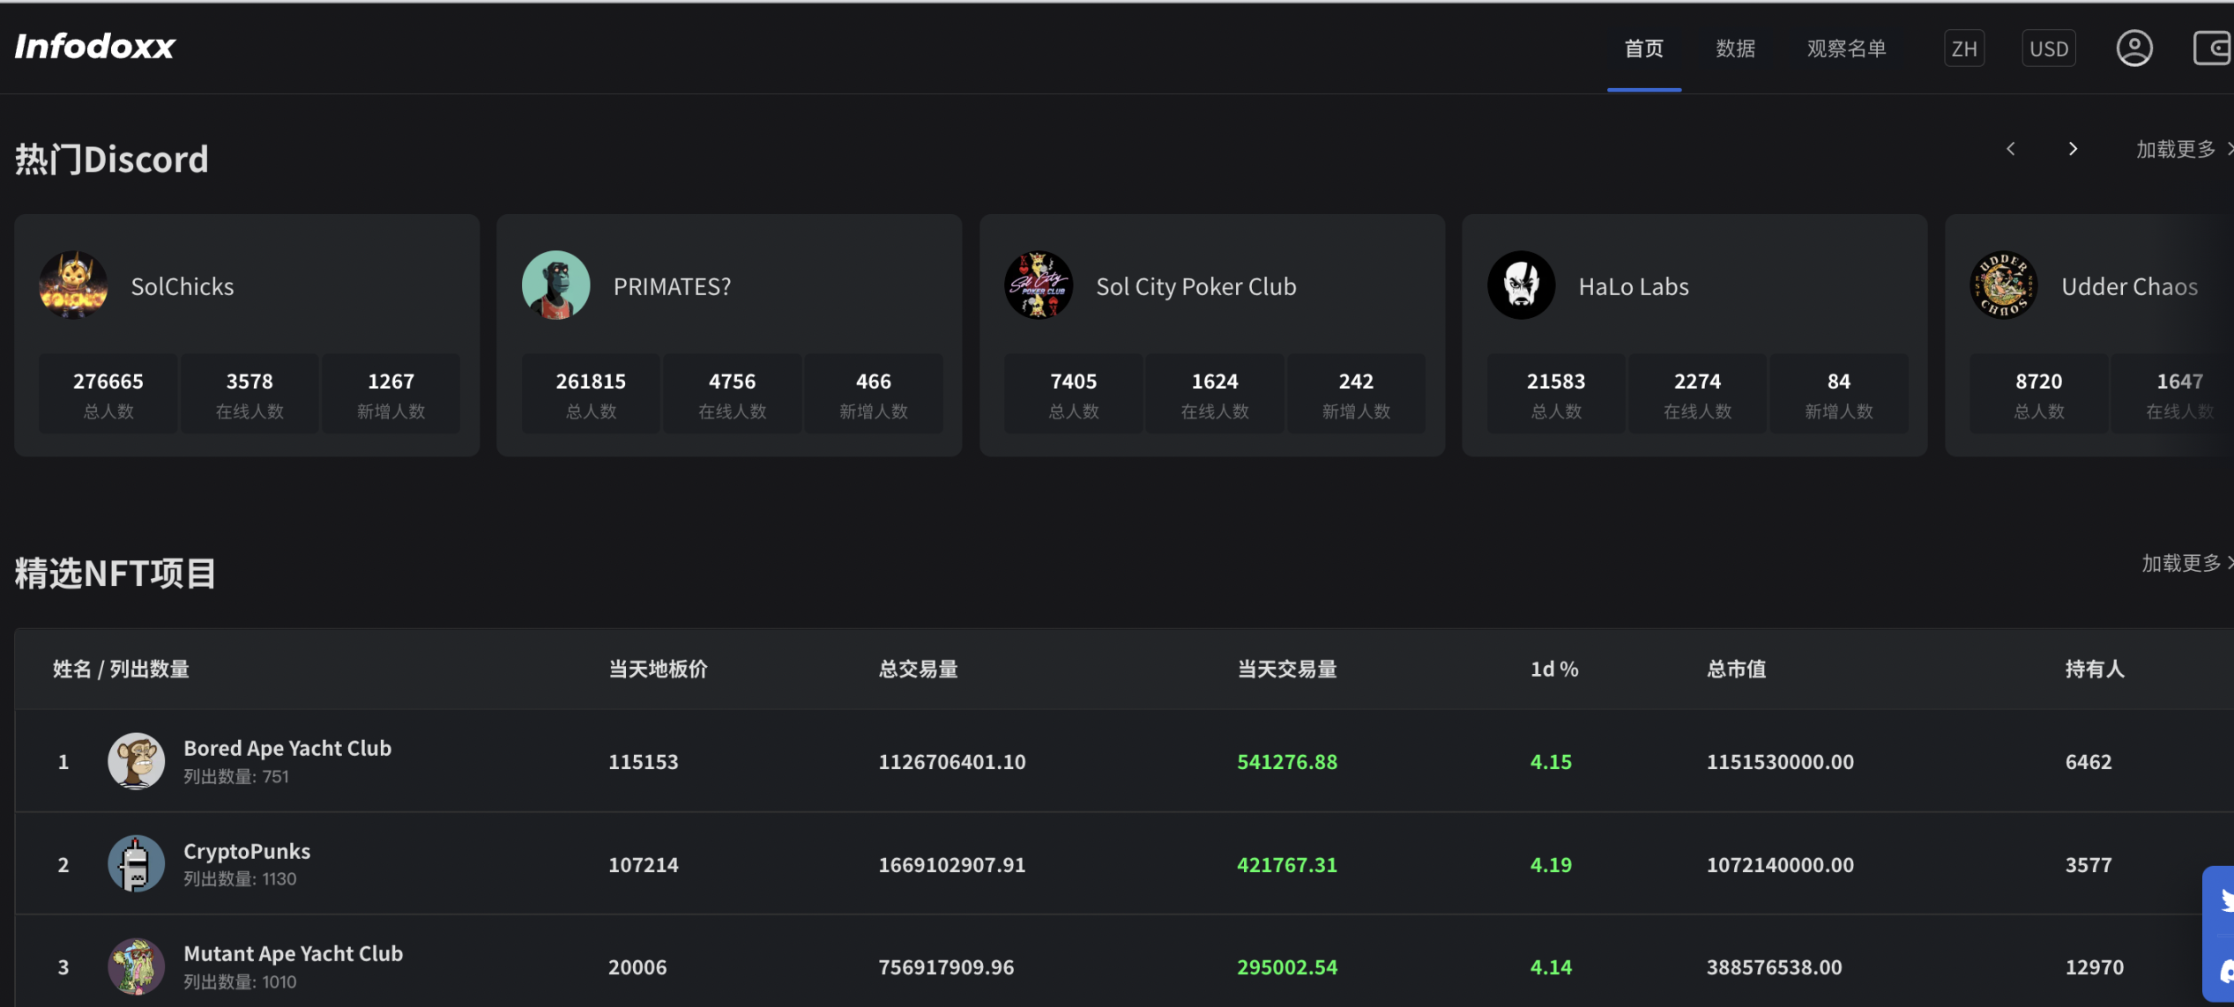Click the SolChicks Discord avatar
The image size is (2234, 1007).
point(74,285)
